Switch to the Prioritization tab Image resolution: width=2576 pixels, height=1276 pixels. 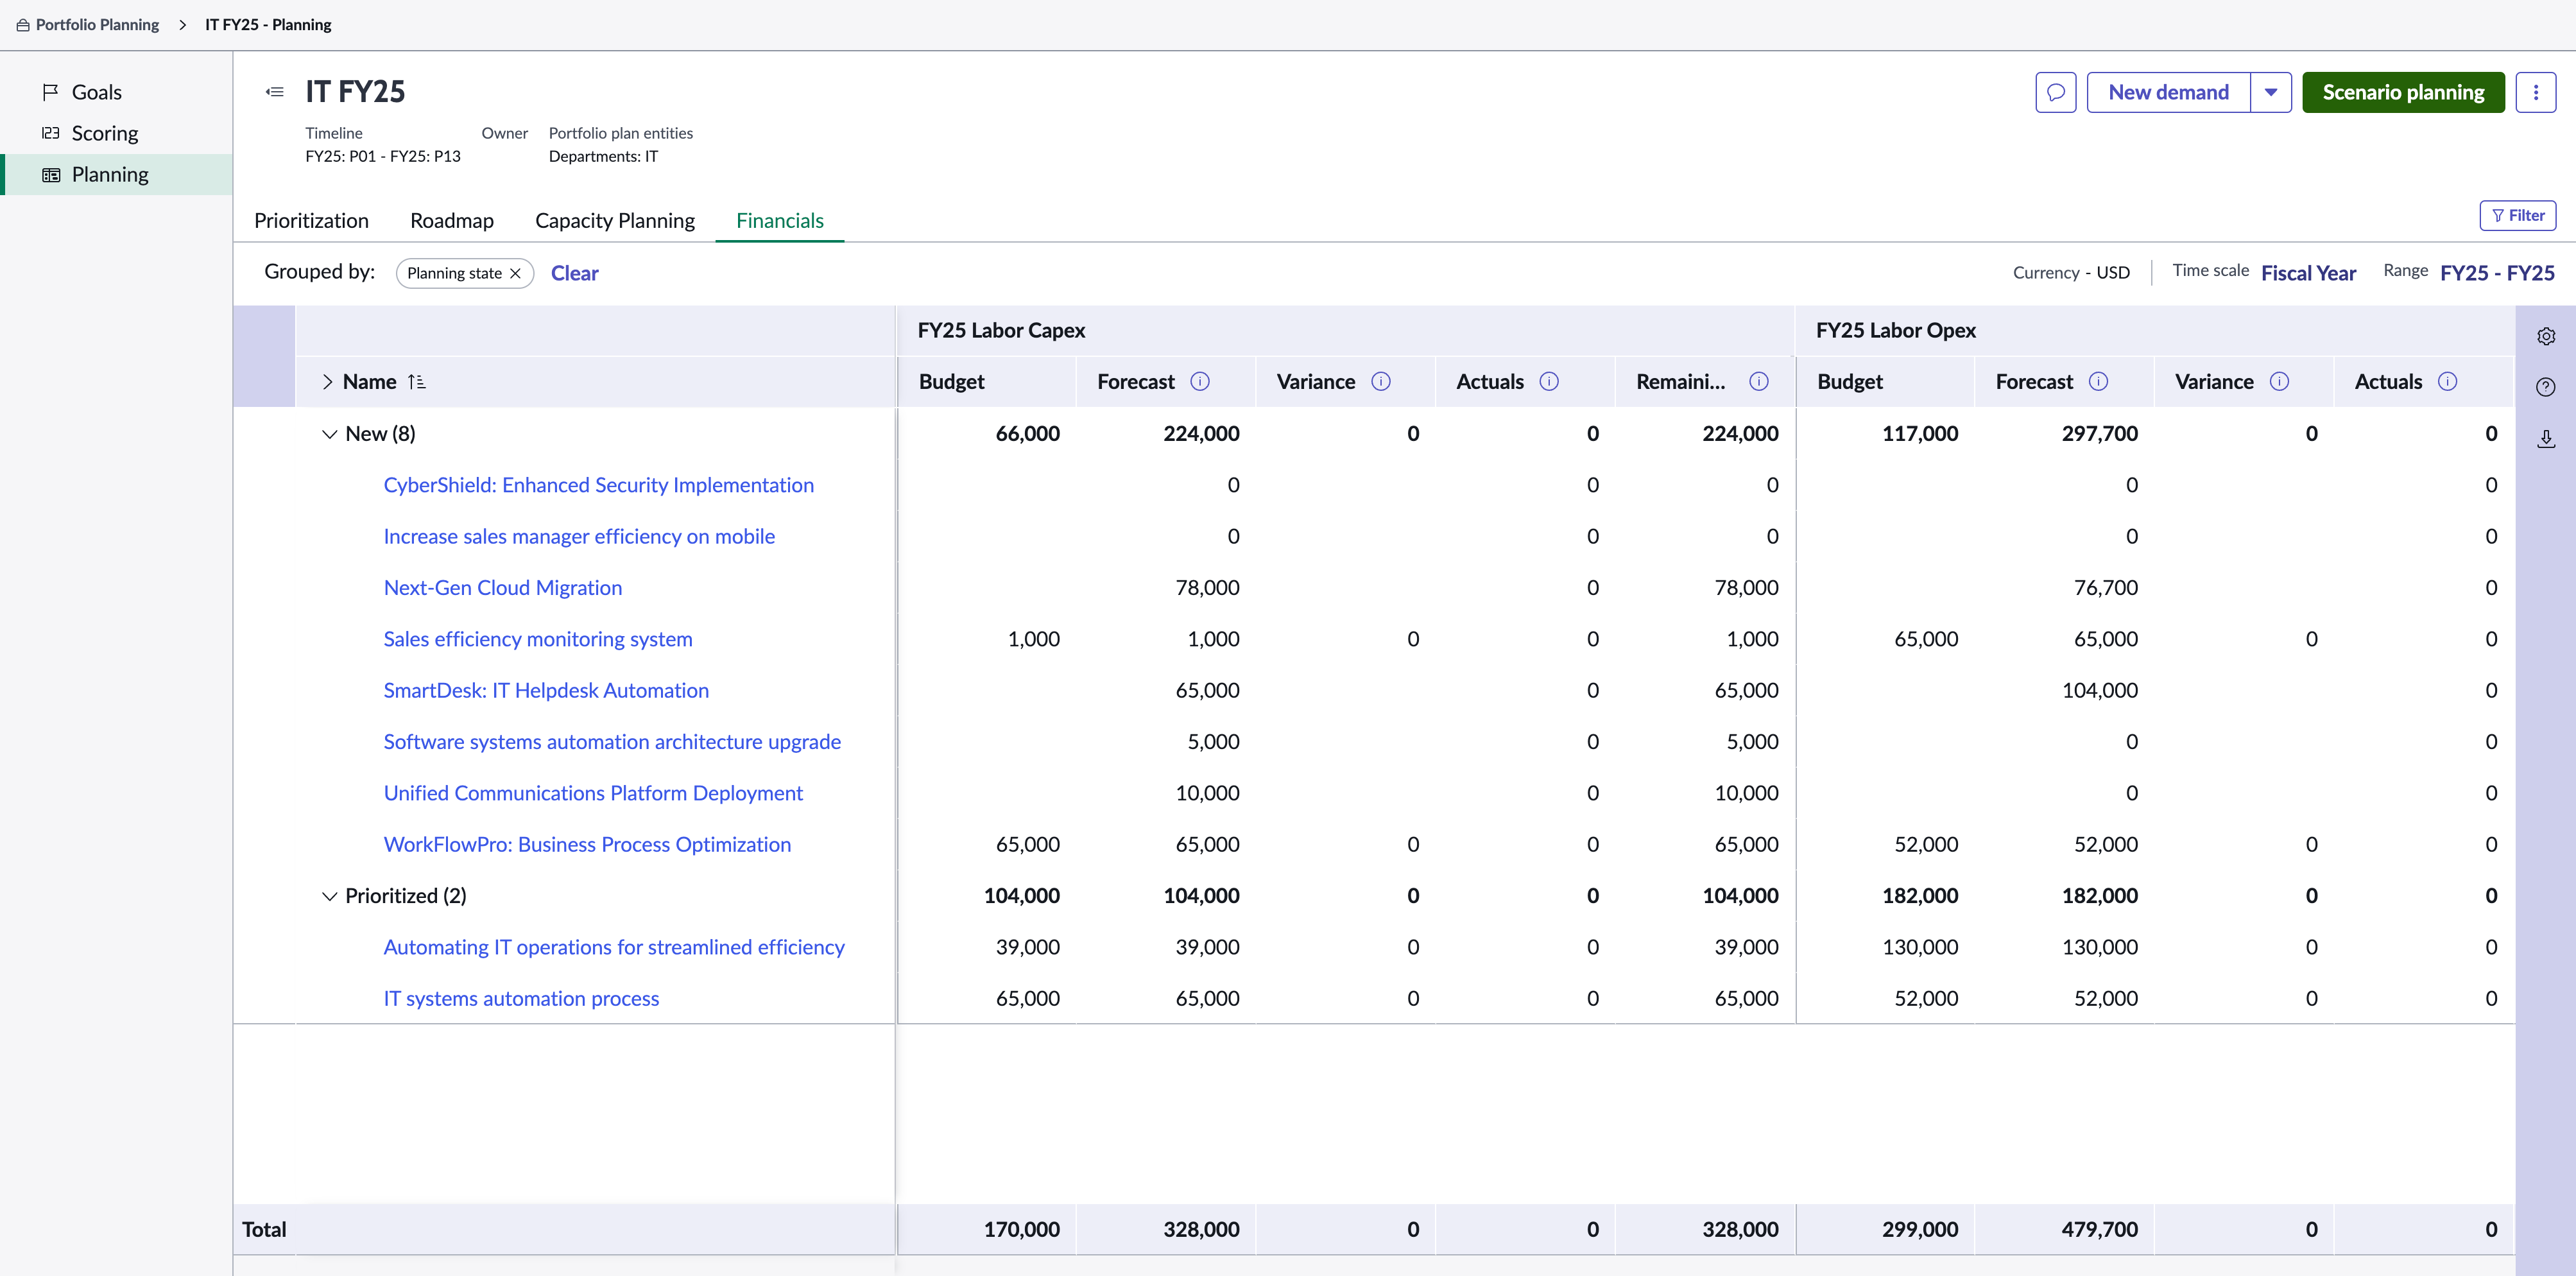pyautogui.click(x=311, y=221)
